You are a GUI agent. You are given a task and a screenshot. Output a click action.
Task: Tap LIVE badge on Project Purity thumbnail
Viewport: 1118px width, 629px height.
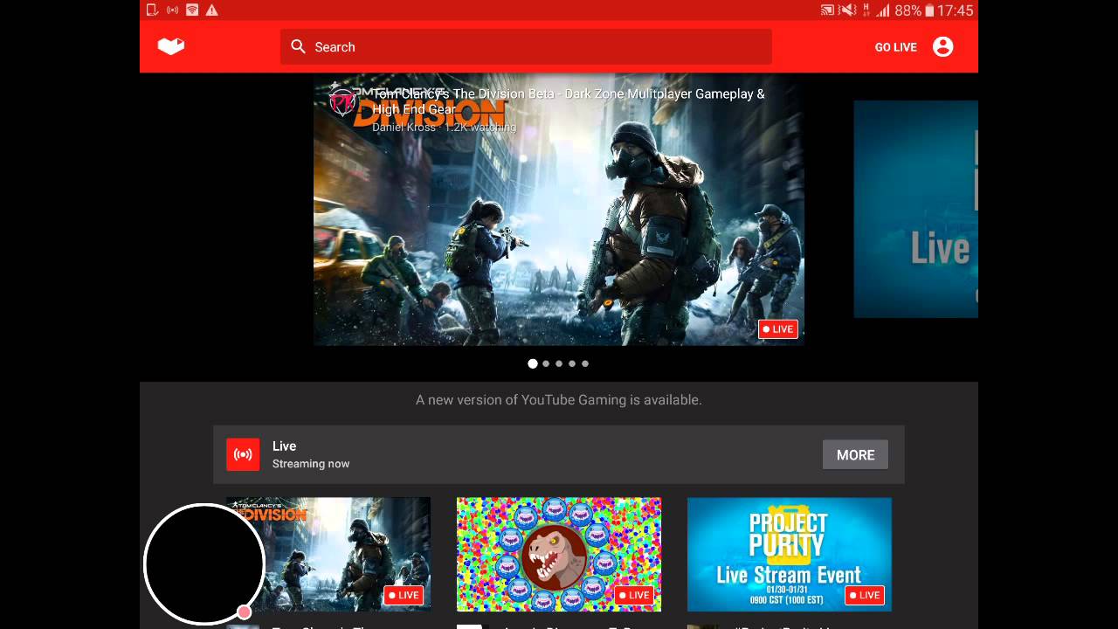point(865,595)
